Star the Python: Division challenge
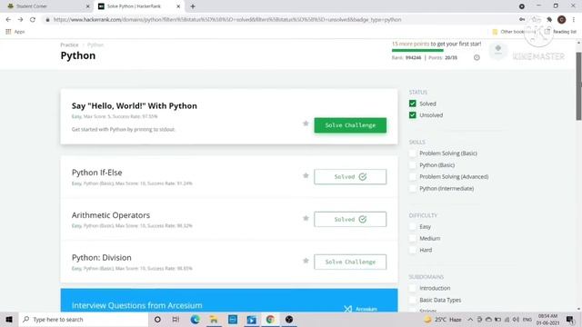The image size is (582, 327). point(306,261)
